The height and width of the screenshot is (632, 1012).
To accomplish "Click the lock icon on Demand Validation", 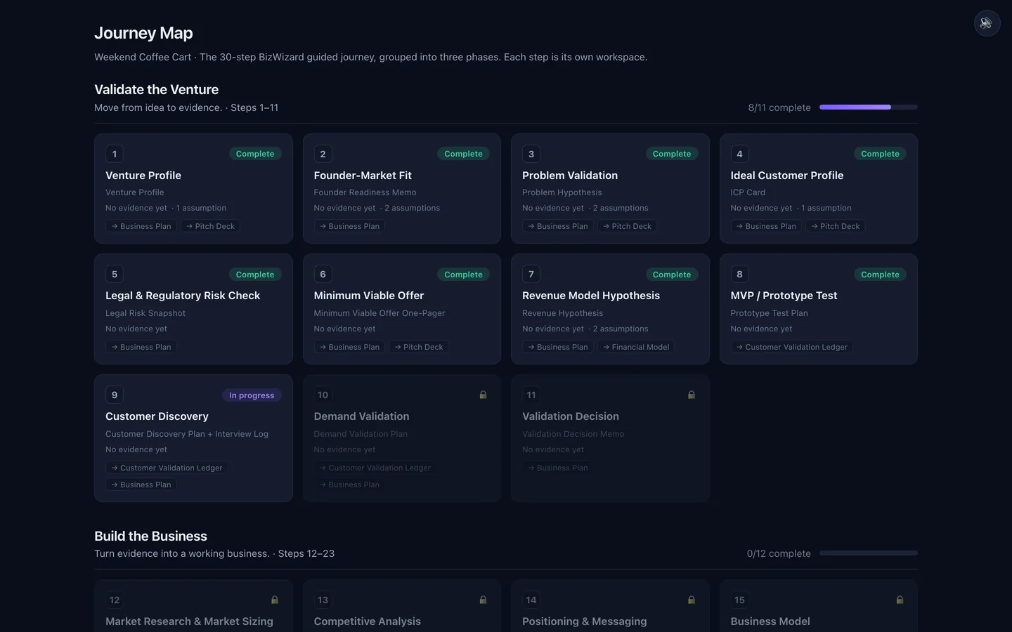I will 483,395.
